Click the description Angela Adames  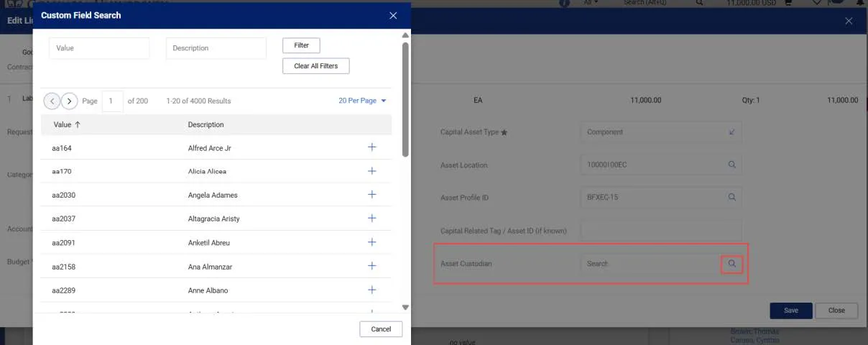213,195
